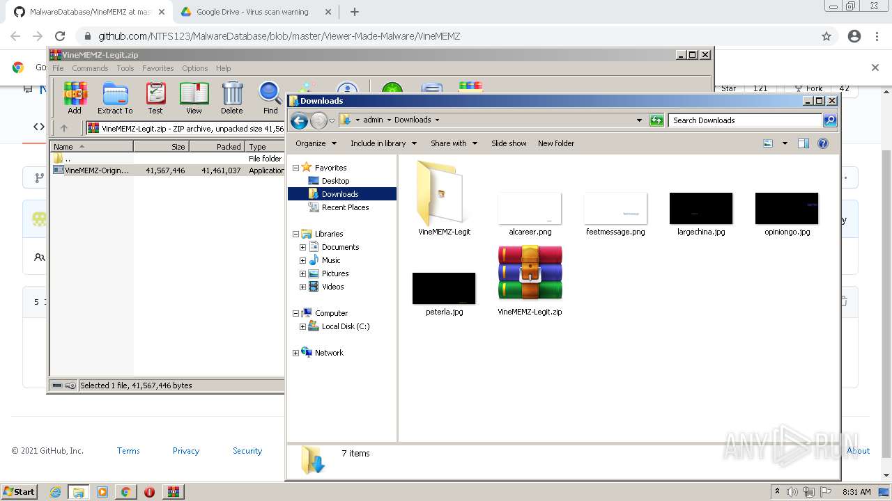Bookmark this page with the star icon
The height and width of the screenshot is (501, 892).
tap(826, 36)
